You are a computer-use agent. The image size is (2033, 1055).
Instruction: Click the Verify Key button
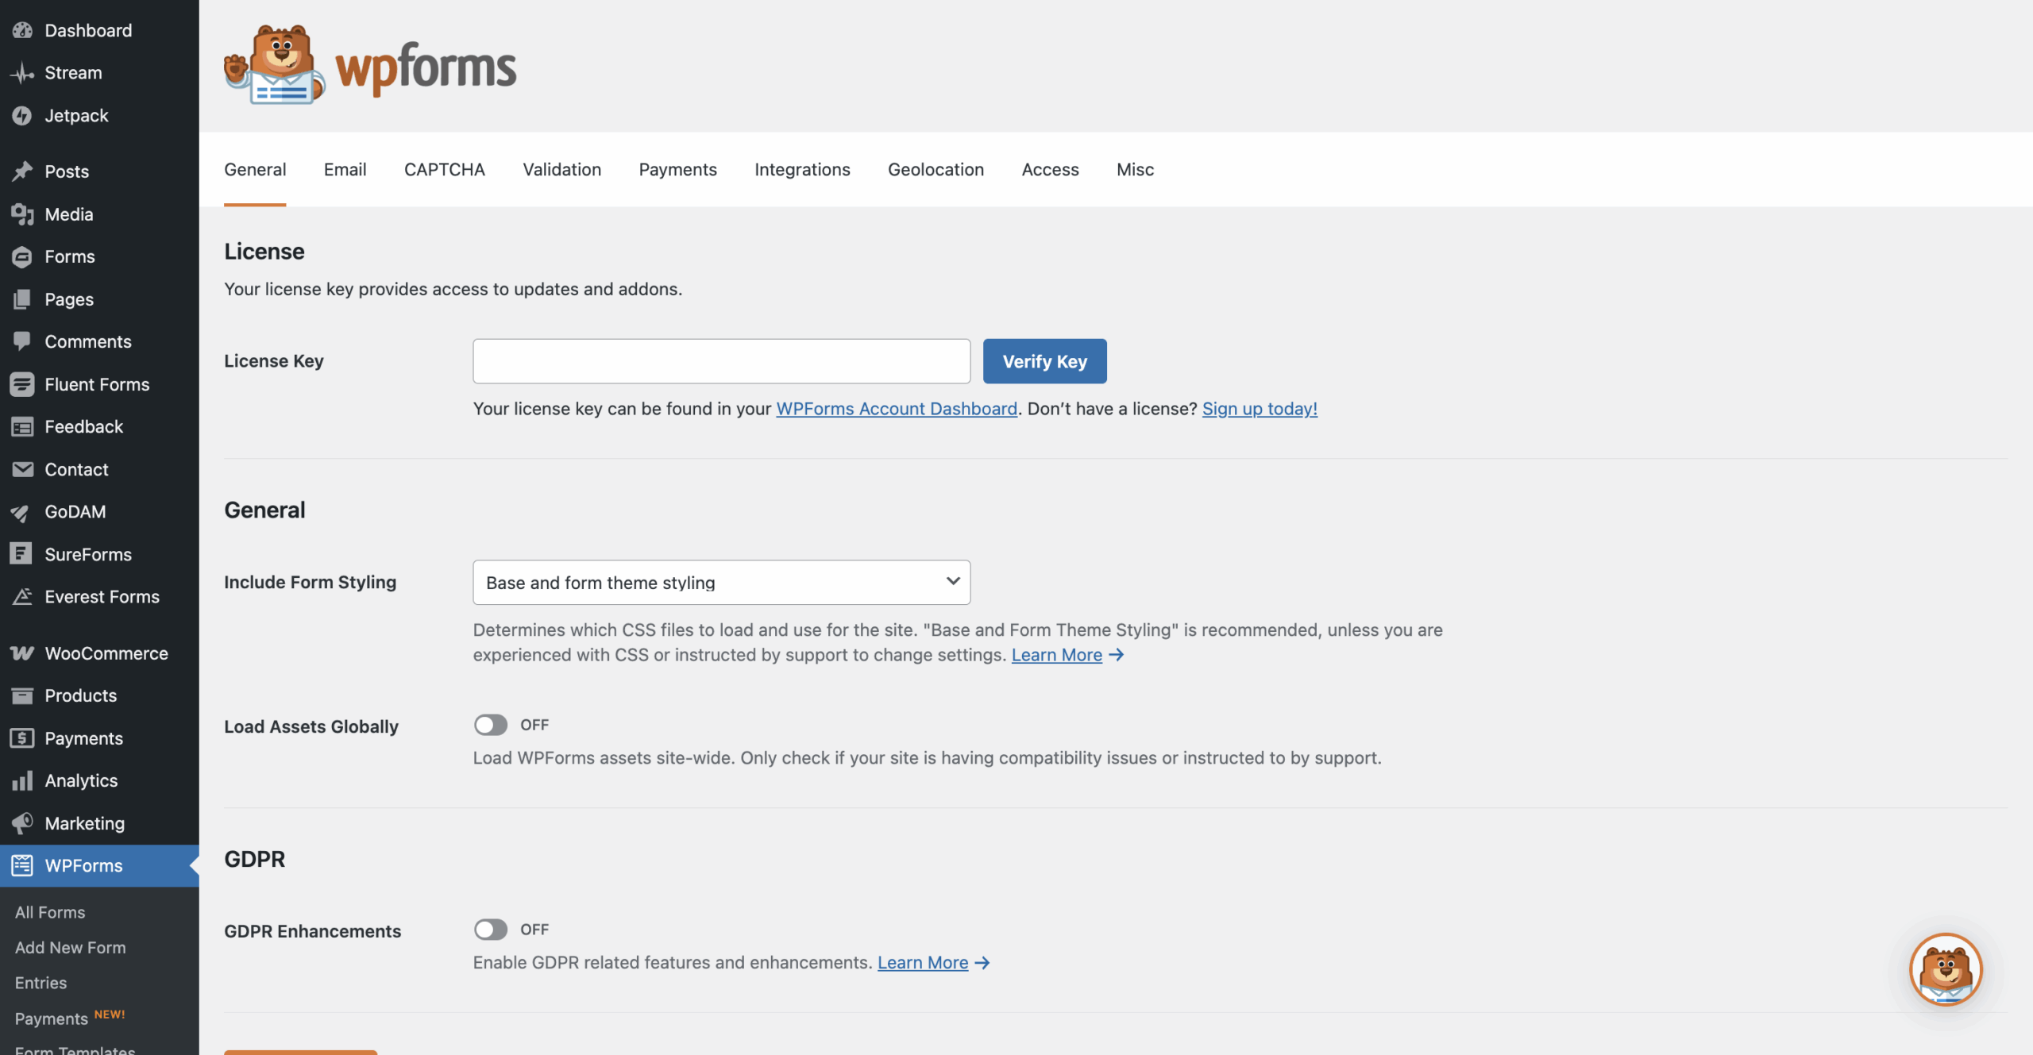tap(1044, 360)
